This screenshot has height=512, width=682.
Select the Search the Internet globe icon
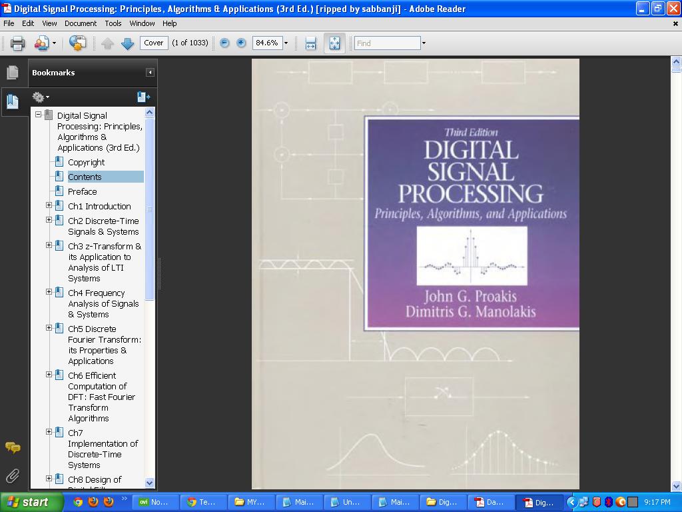click(x=77, y=42)
